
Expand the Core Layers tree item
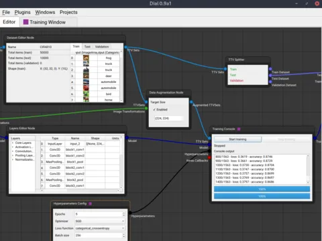pos(13,143)
